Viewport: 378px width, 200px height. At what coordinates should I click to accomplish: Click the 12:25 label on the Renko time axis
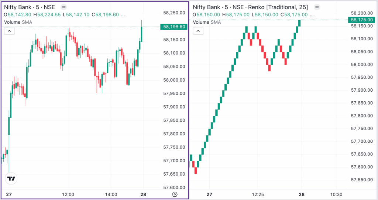click(258, 194)
